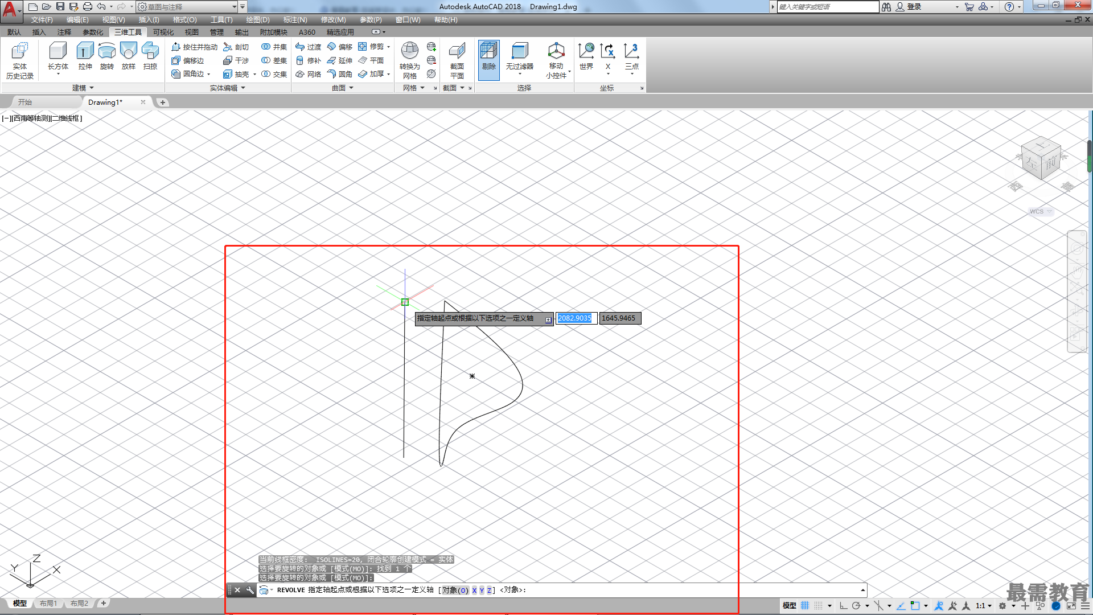
Task: Click the keyword search box in title bar
Action: (x=828, y=7)
